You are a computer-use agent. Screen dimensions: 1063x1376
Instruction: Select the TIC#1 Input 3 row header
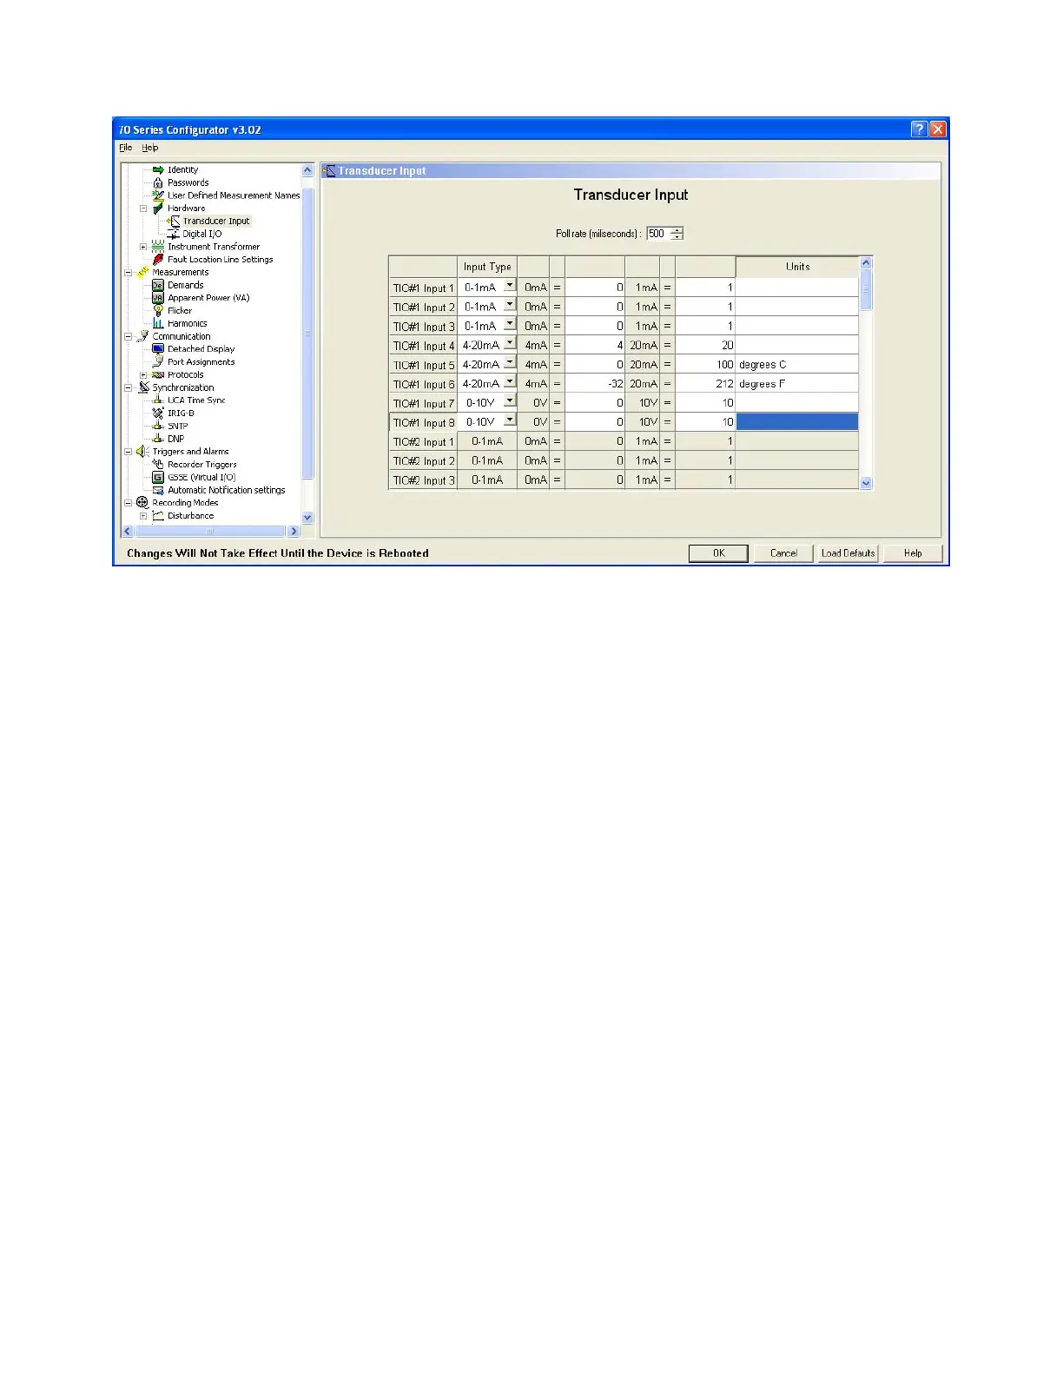point(423,327)
